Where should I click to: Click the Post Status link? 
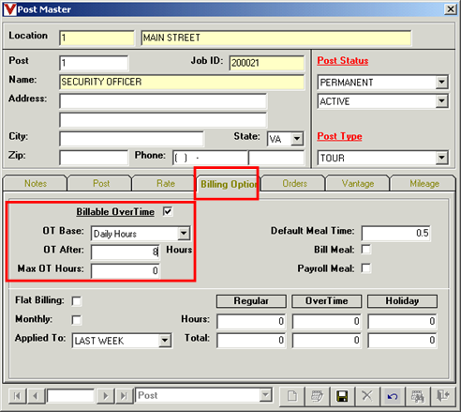coord(343,60)
